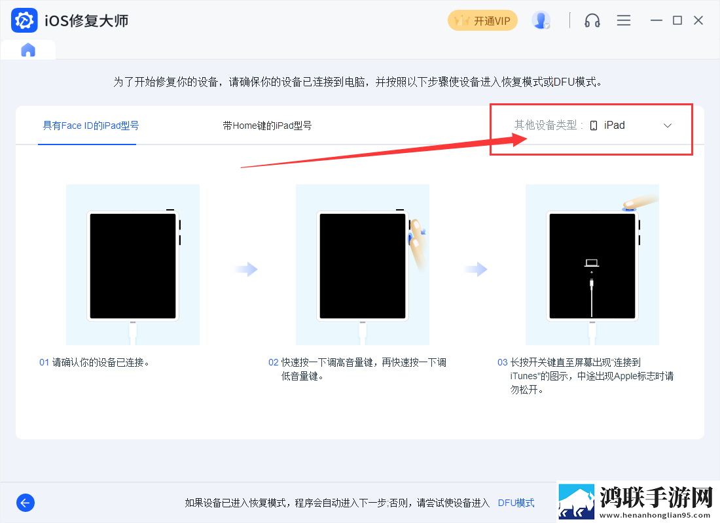720x523 pixels.
Task: Click the step 03 connect-to-iTunes illustration
Action: [x=592, y=265]
